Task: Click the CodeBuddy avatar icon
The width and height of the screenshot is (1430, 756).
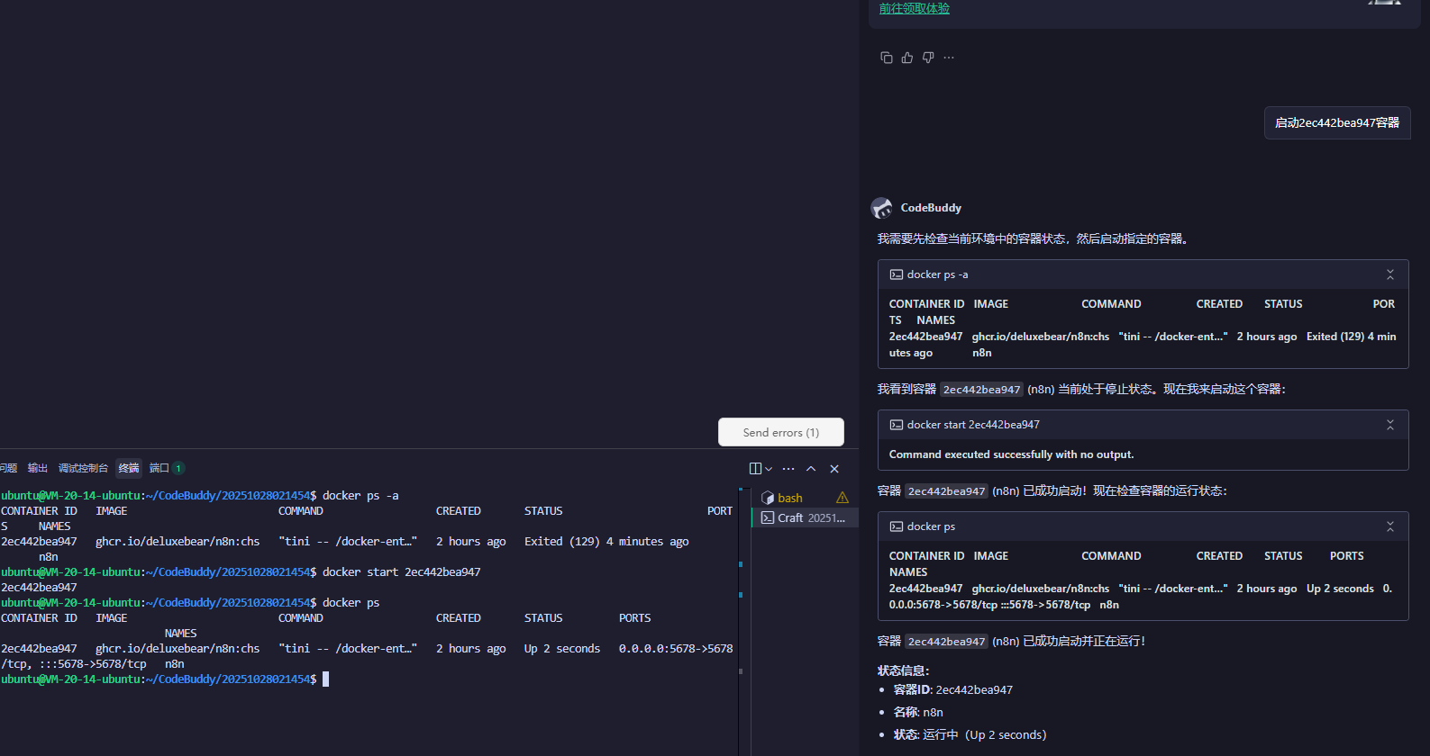Action: coord(882,208)
